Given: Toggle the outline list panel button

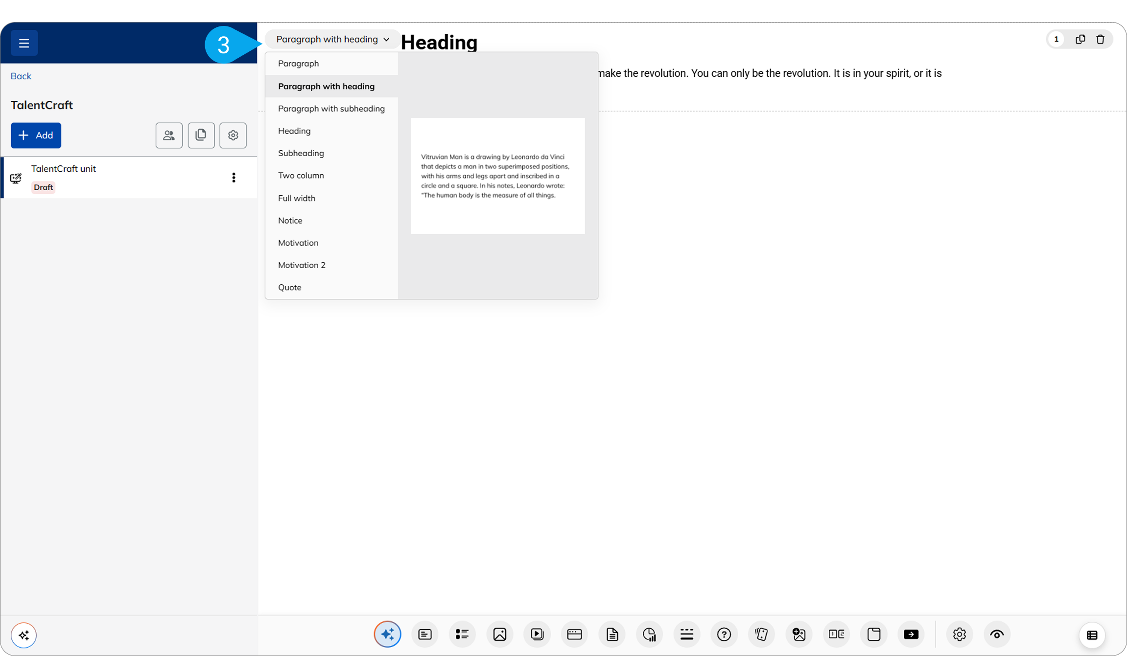Looking at the screenshot, I should tap(1092, 635).
